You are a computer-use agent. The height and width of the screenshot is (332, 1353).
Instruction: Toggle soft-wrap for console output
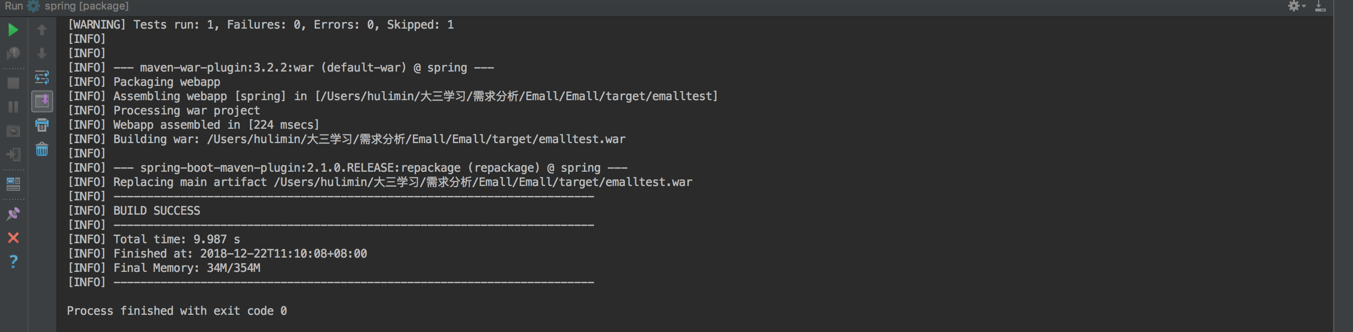[x=42, y=77]
